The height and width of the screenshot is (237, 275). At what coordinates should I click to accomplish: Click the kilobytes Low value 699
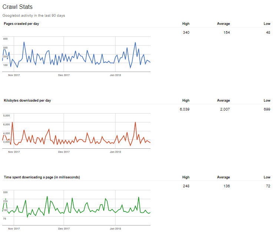click(x=267, y=109)
